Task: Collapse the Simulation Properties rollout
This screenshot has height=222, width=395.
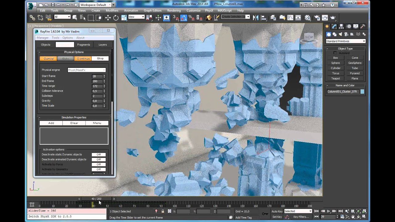Action: click(x=74, y=117)
